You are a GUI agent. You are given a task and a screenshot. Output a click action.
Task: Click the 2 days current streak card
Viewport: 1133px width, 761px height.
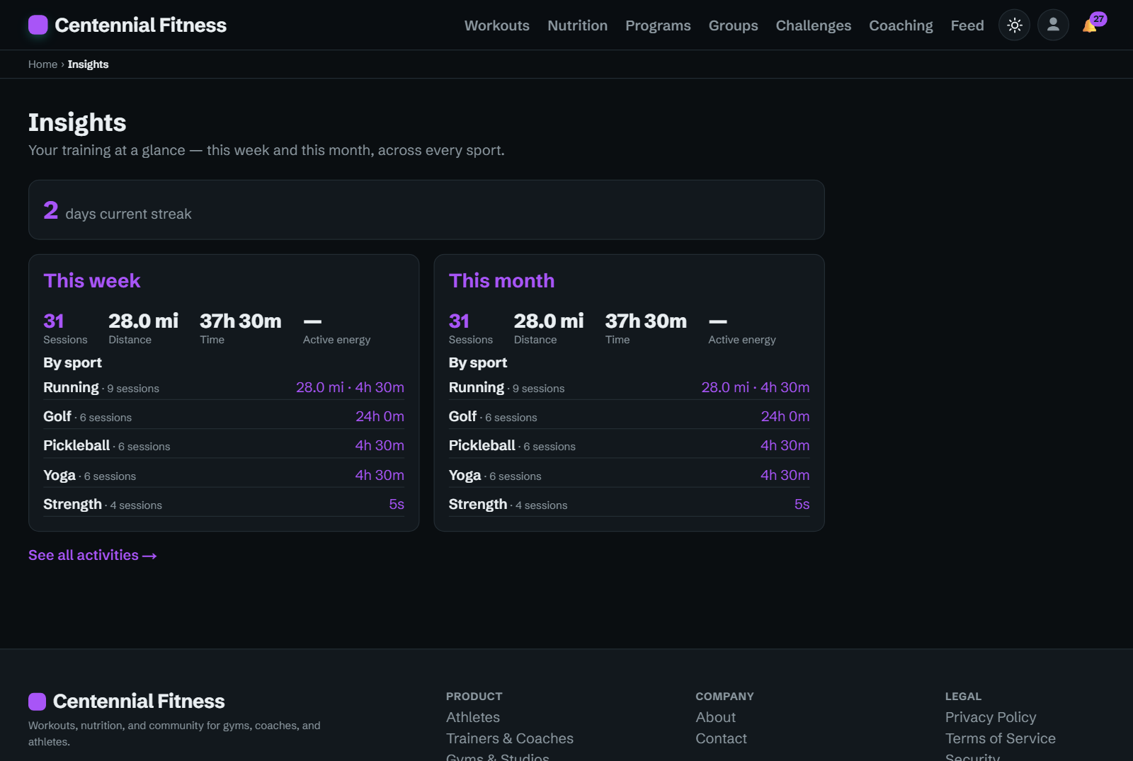(x=426, y=210)
